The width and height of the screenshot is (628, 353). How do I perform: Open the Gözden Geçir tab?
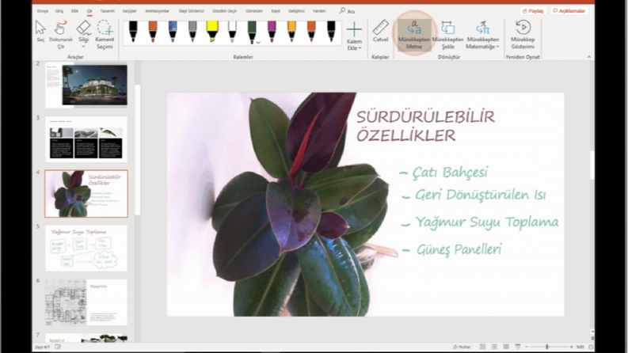(x=224, y=11)
